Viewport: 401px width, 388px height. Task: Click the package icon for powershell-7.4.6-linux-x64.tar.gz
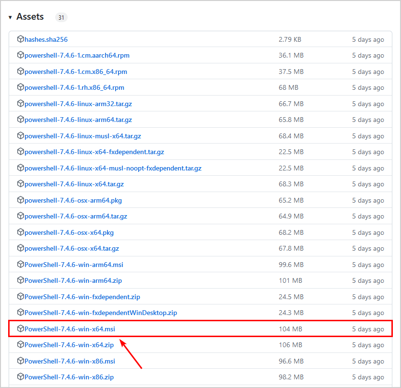tap(21, 183)
